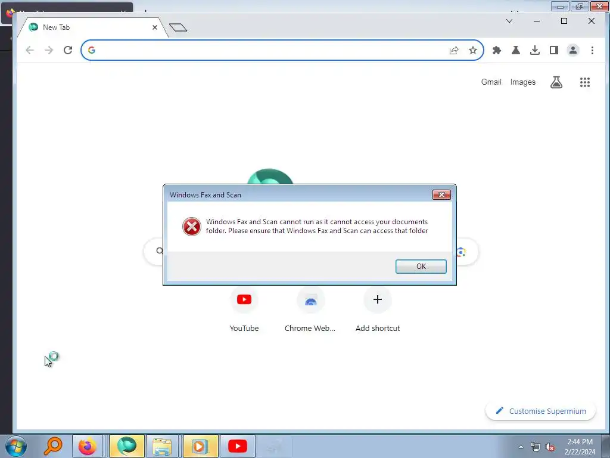The image size is (610, 458).
Task: Open the Extensions puzzle icon
Action: pos(497,50)
